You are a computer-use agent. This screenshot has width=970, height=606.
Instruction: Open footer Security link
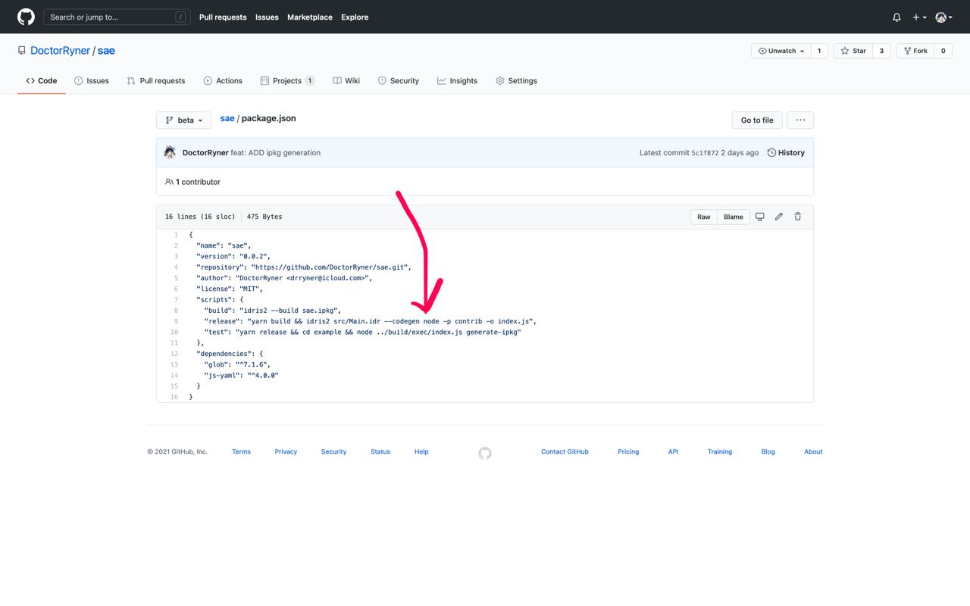(x=333, y=451)
